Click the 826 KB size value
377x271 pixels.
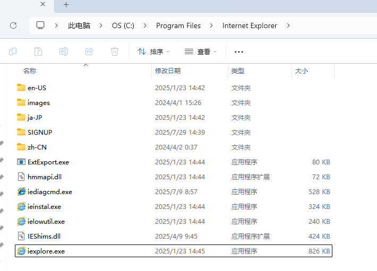click(x=319, y=251)
